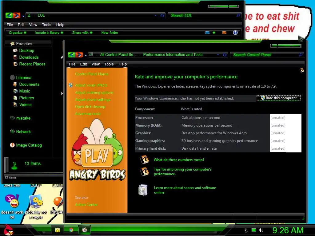Click the Music library icon
315x236 pixels.
(x=15, y=91)
